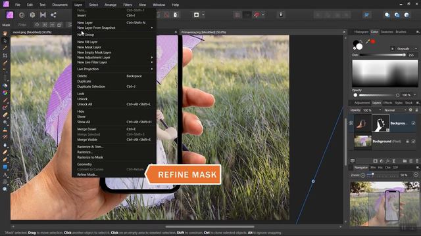The image size is (421, 236).
Task: Switch to the Develop Persona icon
Action: (32, 15)
